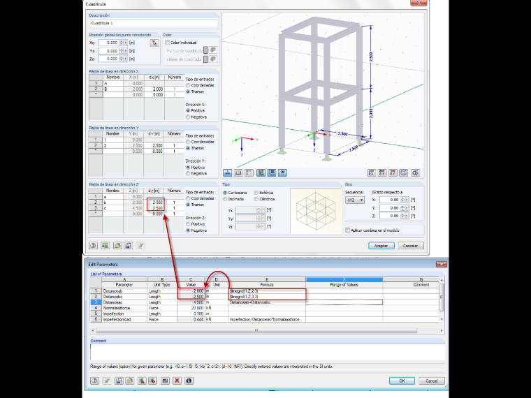Select Negativa for Dirección Y
This screenshot has height=398, width=531.
tap(188, 173)
